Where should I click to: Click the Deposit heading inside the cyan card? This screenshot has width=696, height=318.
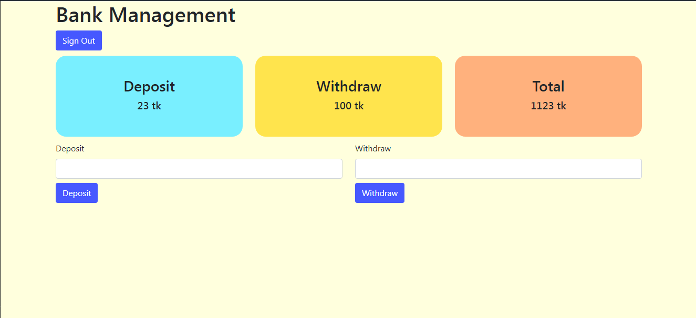pos(149,86)
